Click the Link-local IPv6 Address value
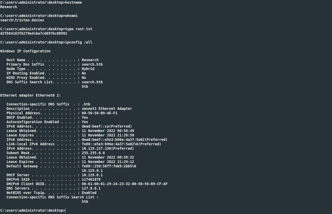Image resolution: width=332 pixels, height=214 pixels. tap(121, 144)
